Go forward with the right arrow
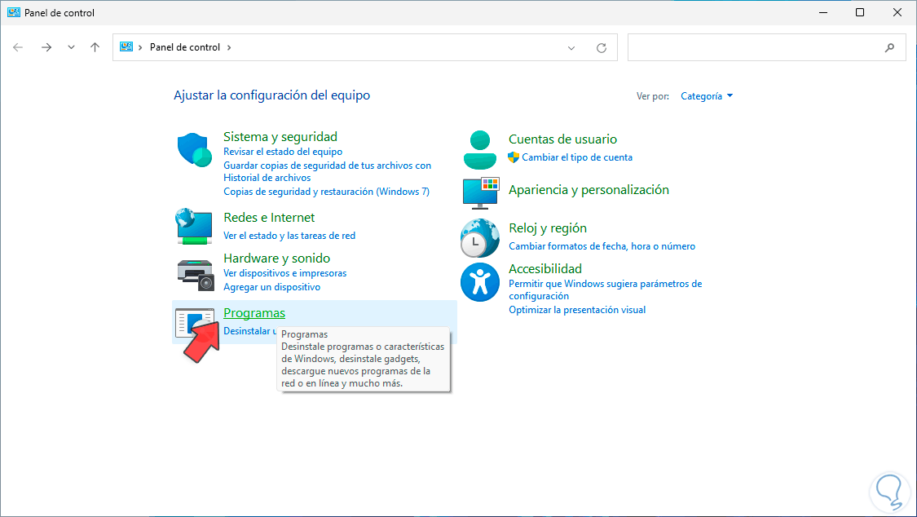The width and height of the screenshot is (917, 517). coord(46,47)
